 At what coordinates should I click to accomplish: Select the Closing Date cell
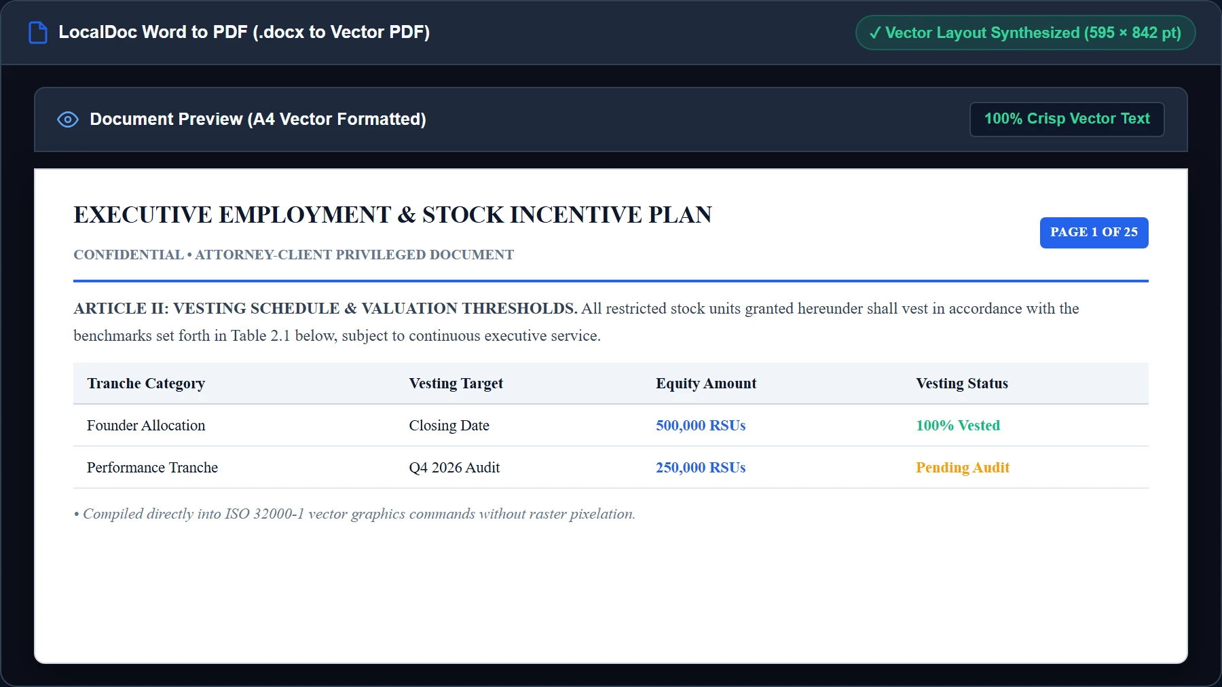449,426
